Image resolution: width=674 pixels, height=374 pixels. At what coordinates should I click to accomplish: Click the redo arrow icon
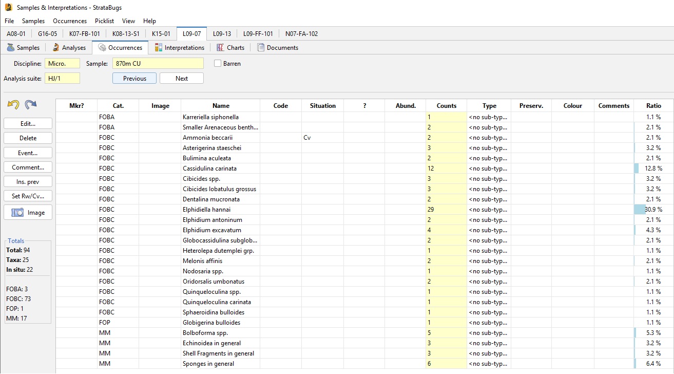pyautogui.click(x=31, y=105)
